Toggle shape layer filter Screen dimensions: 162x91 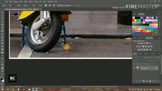(x=154, y=57)
